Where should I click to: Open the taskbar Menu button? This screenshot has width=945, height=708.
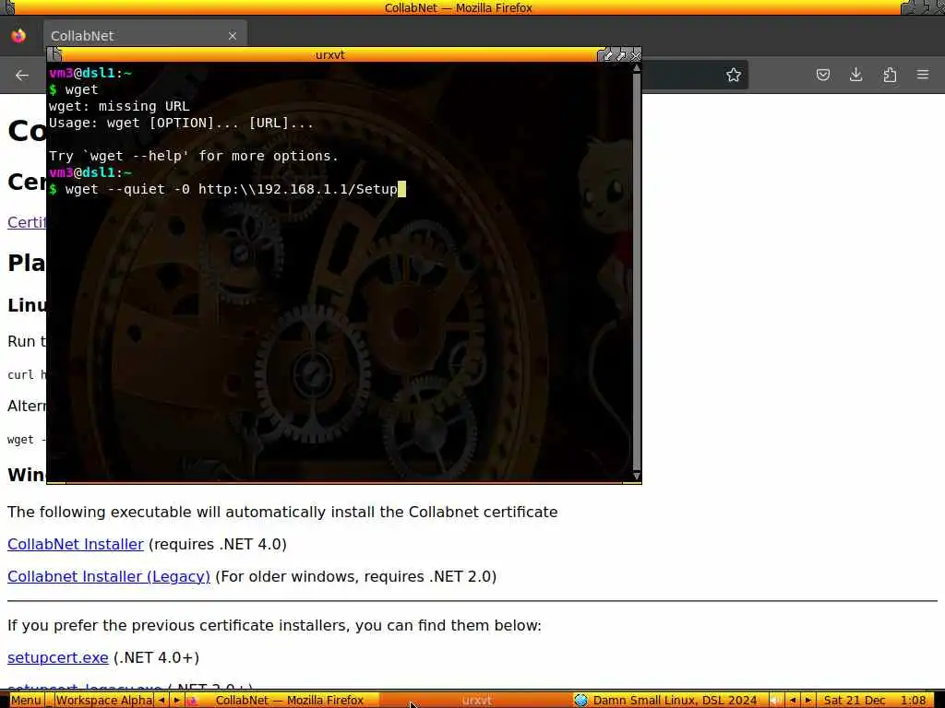click(x=26, y=701)
